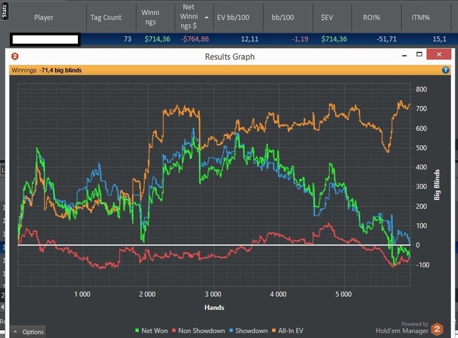
Task: Select the Winnings cell $714,36
Action: click(157, 39)
